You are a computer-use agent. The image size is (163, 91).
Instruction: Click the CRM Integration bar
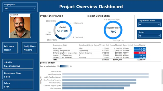click(x=93, y=88)
